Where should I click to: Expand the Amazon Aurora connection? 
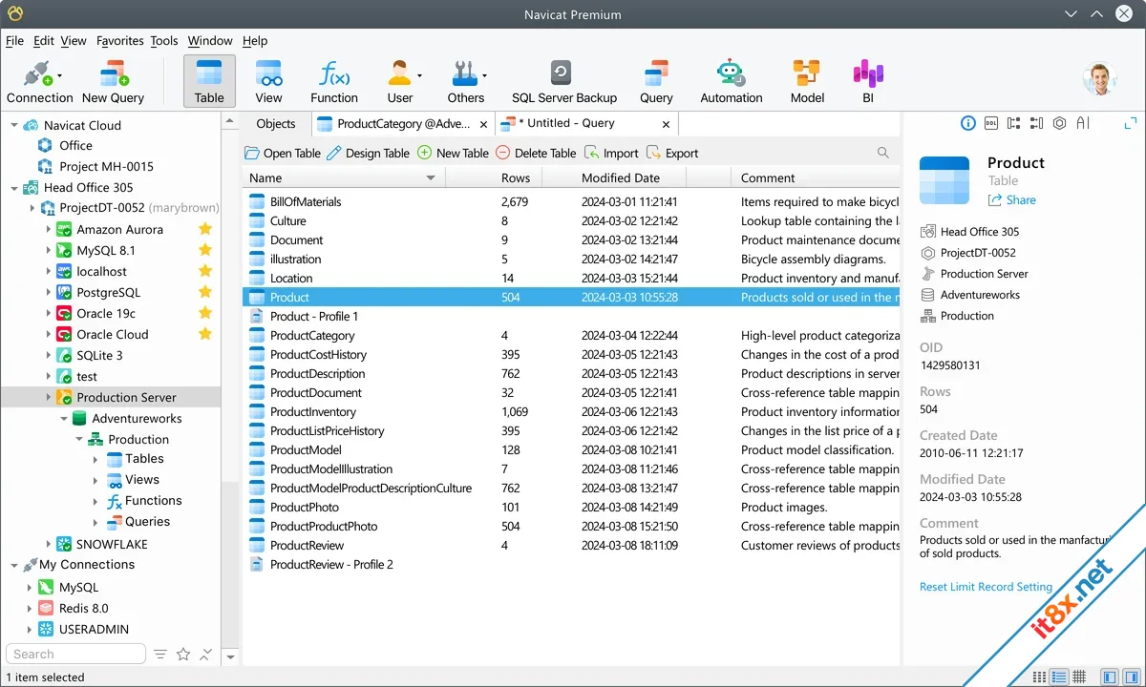49,229
